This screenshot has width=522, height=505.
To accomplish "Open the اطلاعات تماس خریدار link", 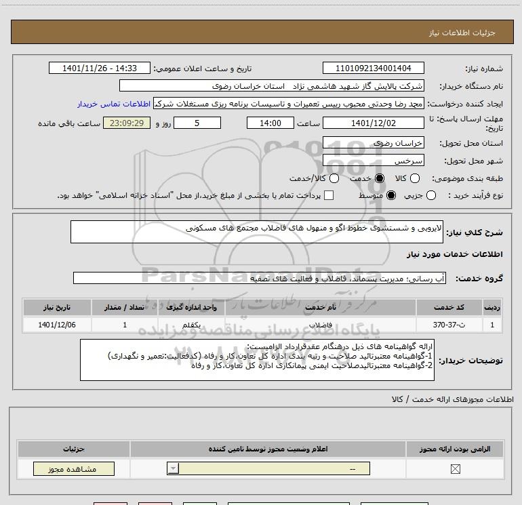I will click(x=114, y=104).
